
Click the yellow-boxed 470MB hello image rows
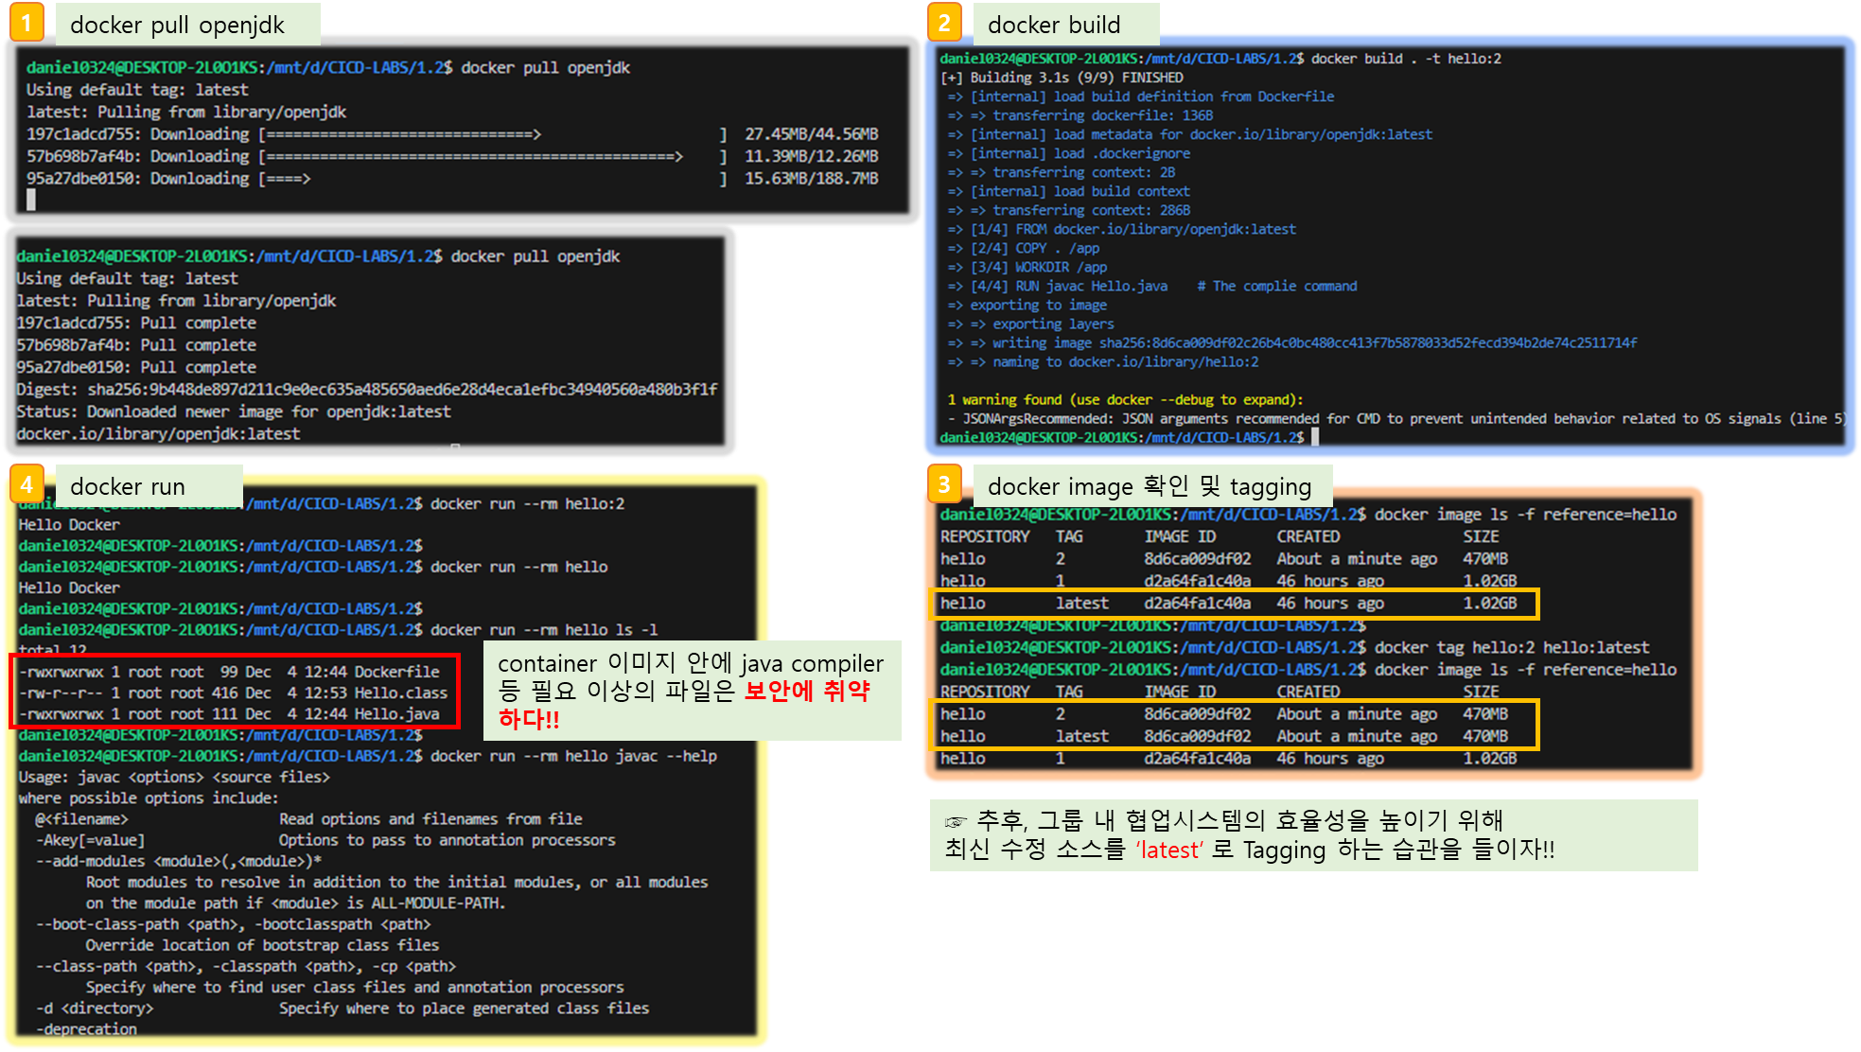click(x=1234, y=726)
